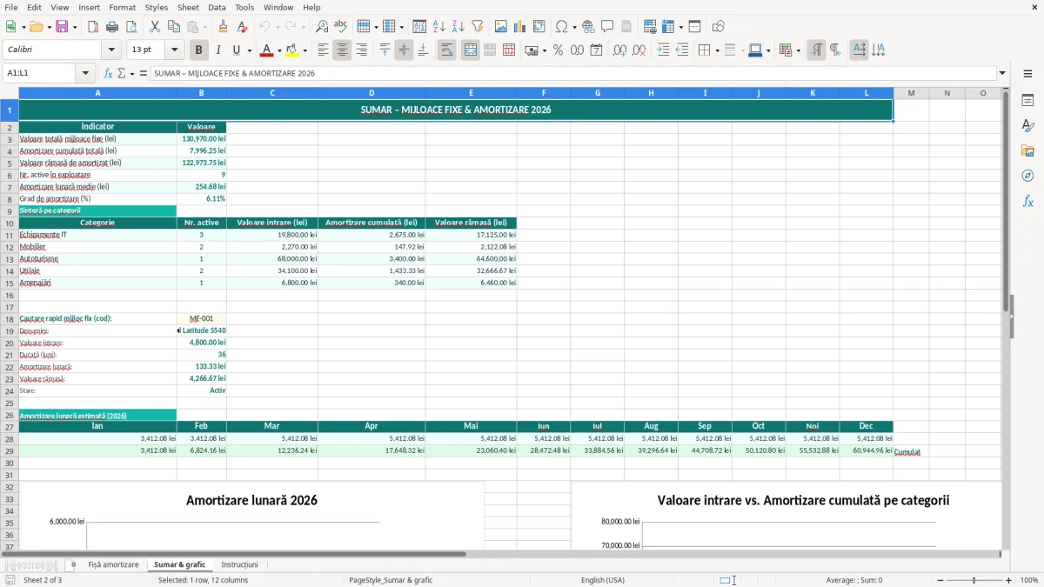Apply the yellow background color
This screenshot has height=587, width=1044.
292,50
